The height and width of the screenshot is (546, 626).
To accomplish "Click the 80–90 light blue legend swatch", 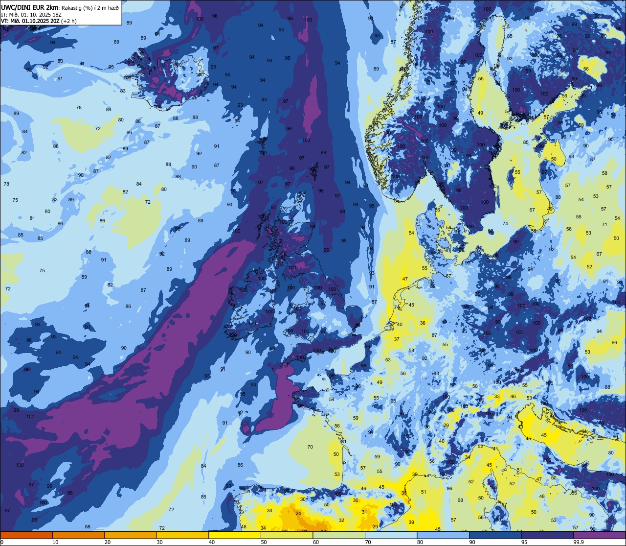I will coord(443,535).
